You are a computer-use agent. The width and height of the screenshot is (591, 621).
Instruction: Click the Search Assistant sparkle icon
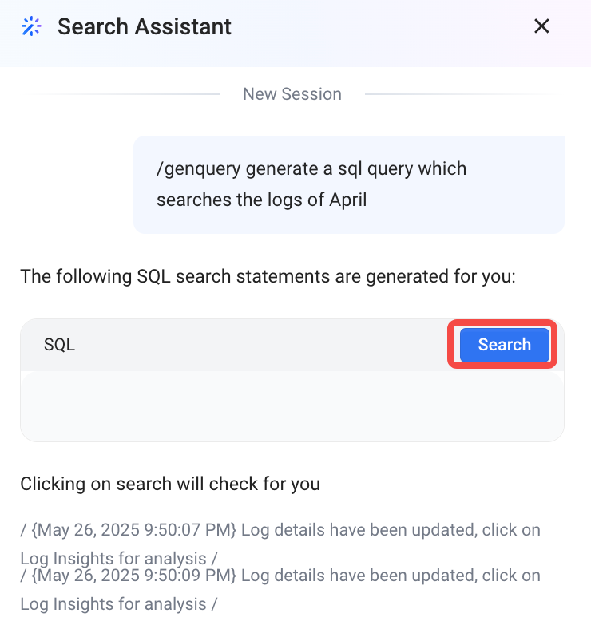pos(31,26)
